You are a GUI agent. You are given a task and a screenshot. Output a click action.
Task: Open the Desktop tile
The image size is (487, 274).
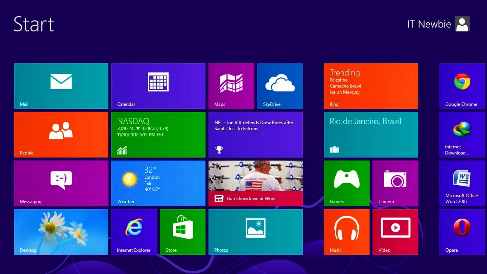61,232
